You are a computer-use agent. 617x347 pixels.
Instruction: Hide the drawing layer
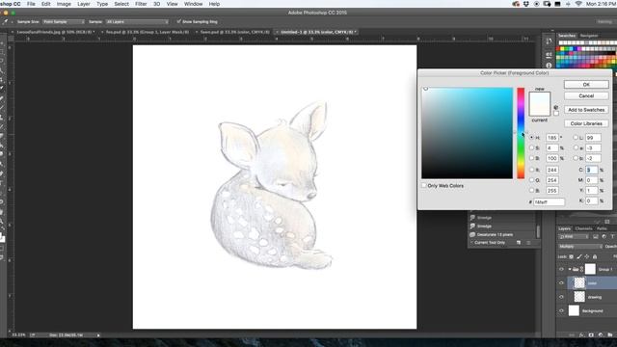(x=561, y=297)
